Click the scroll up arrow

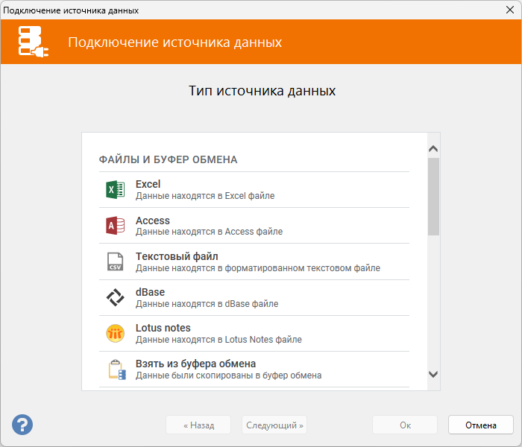coord(433,149)
